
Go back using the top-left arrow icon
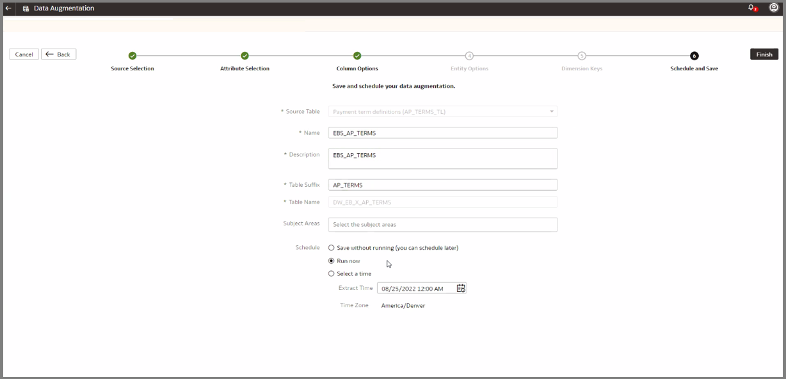pyautogui.click(x=8, y=8)
